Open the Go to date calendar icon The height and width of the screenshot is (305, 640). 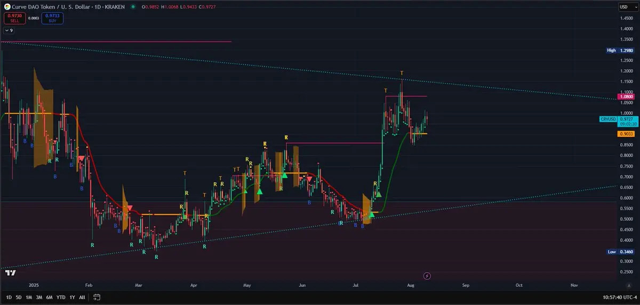[97, 297]
